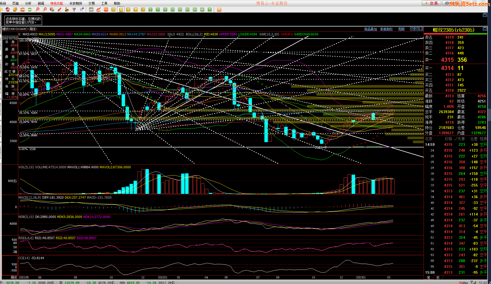Click the funnel filter icon

(74, 10)
